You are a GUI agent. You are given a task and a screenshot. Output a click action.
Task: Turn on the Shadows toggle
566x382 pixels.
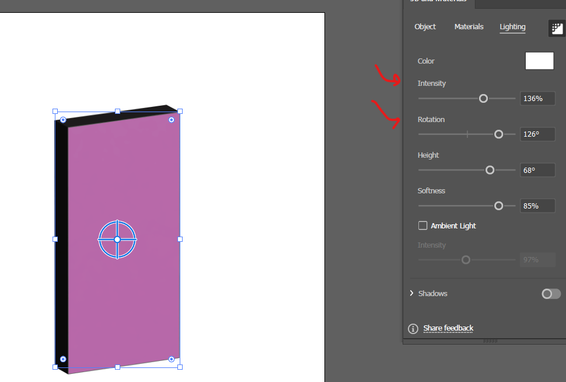550,294
